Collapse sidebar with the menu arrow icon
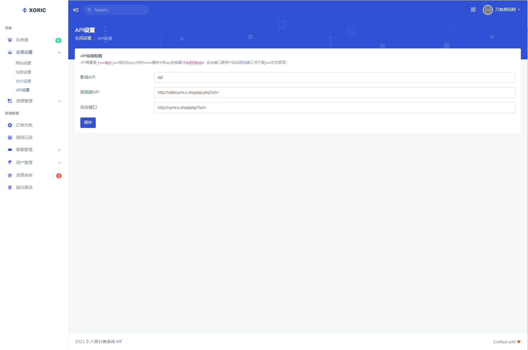The width and height of the screenshot is (528, 350). (x=76, y=10)
